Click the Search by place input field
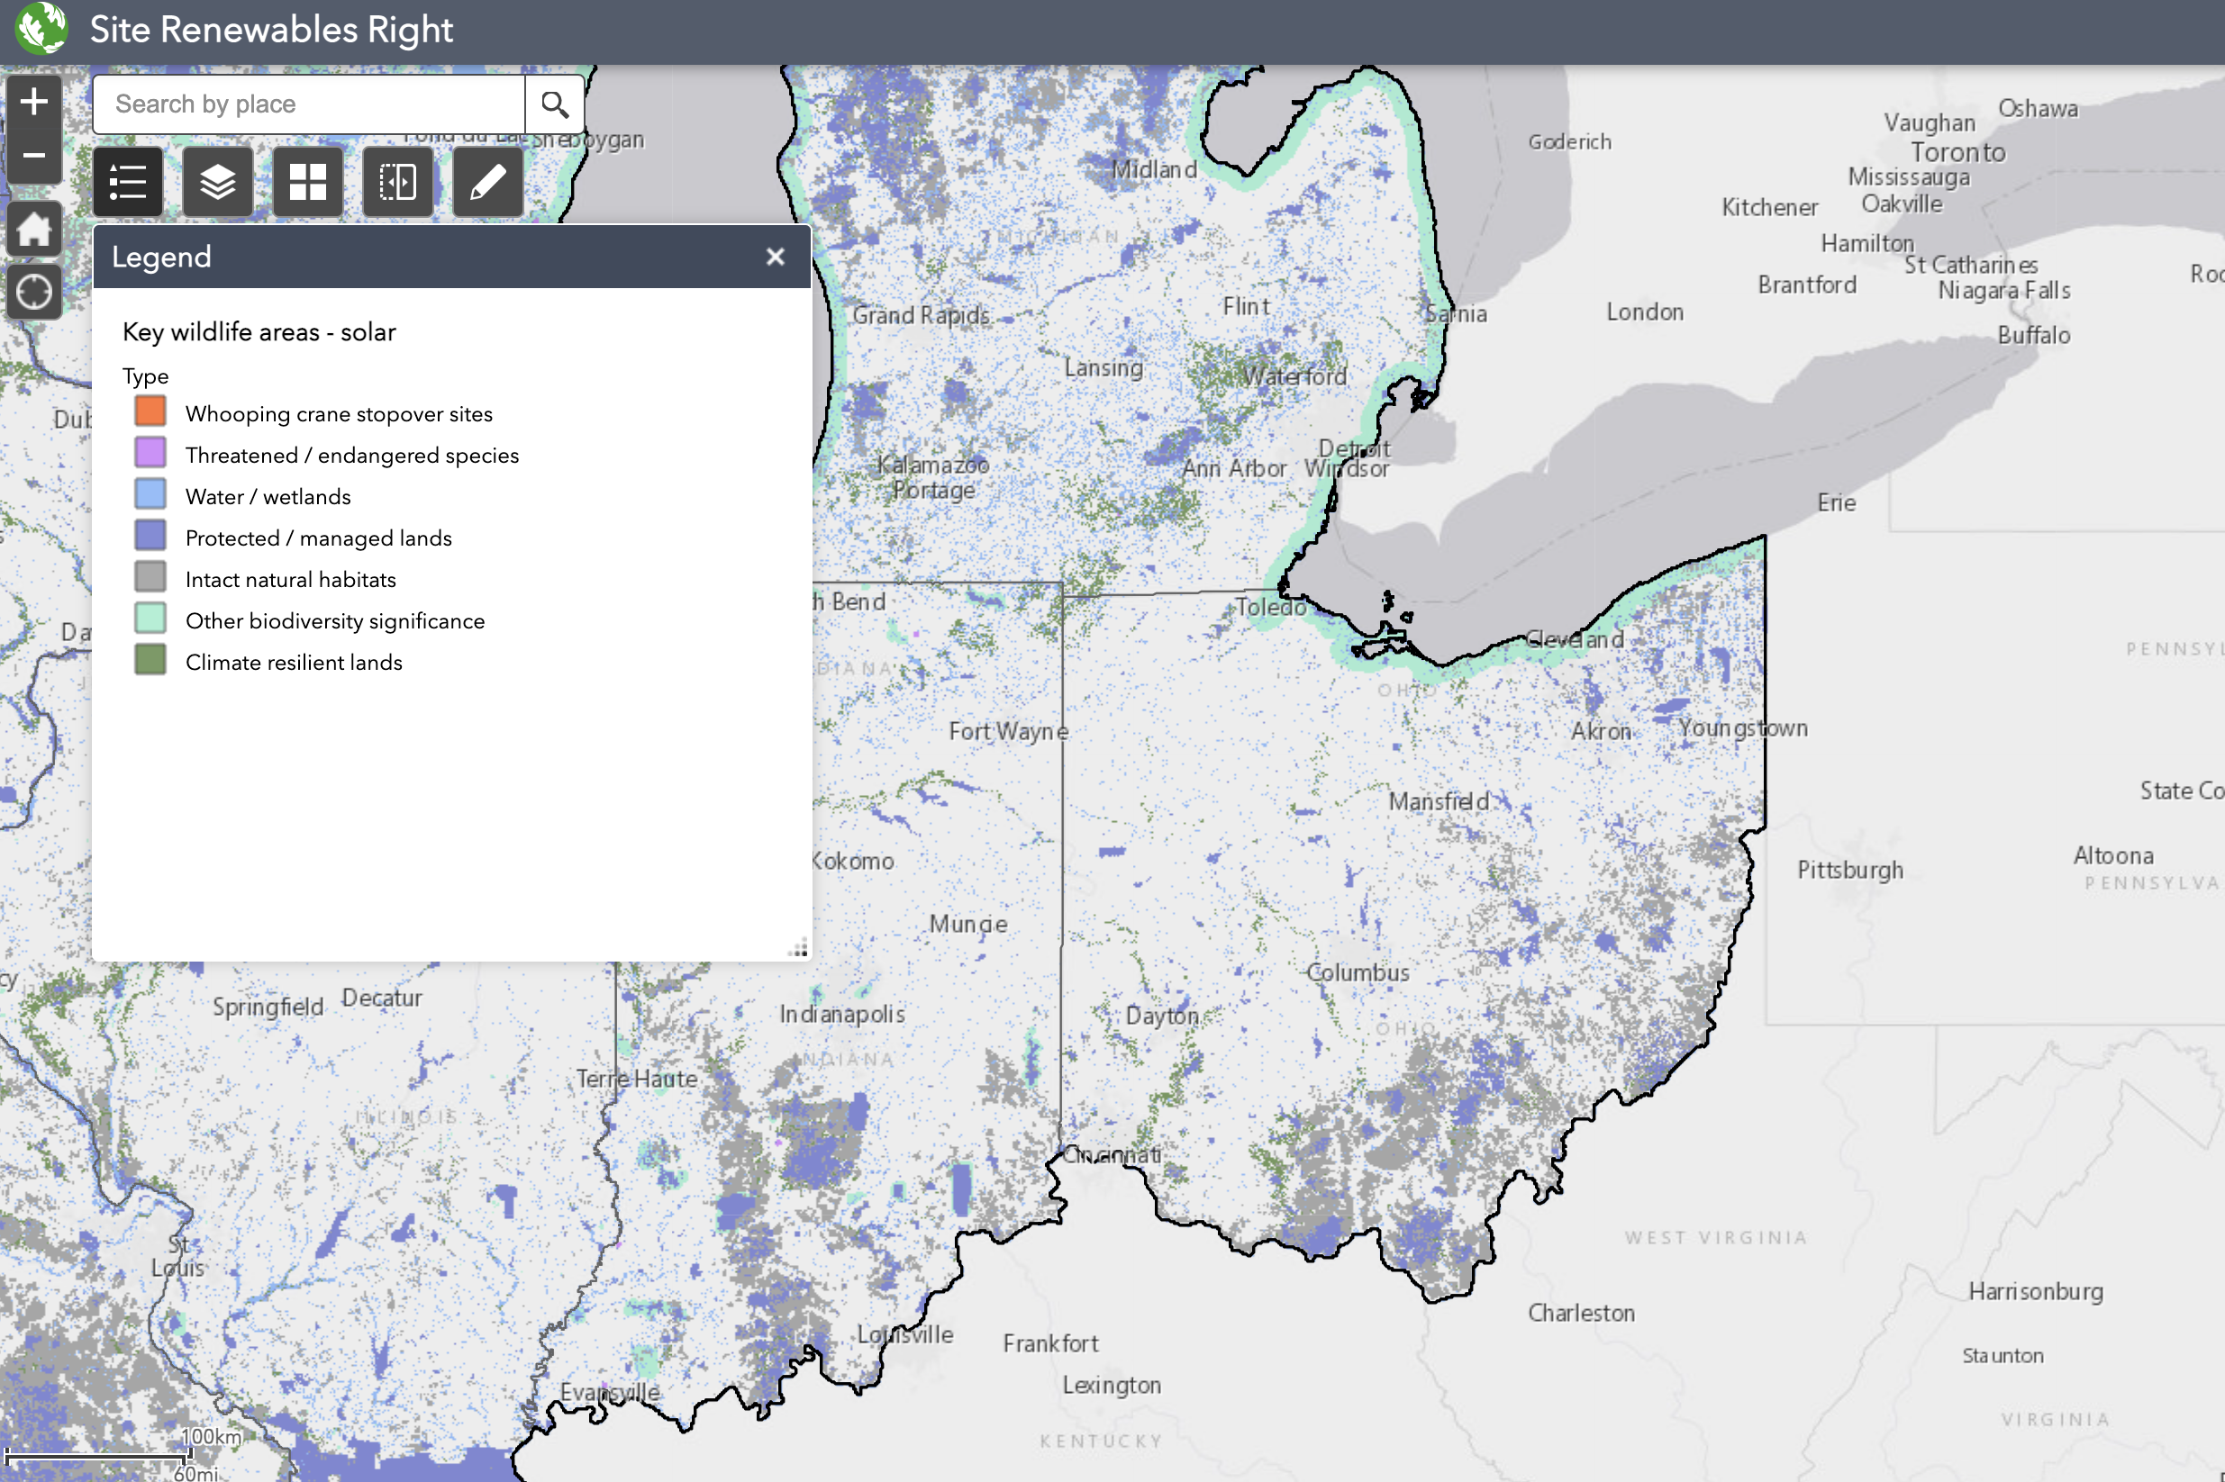The width and height of the screenshot is (2225, 1482). [x=307, y=104]
